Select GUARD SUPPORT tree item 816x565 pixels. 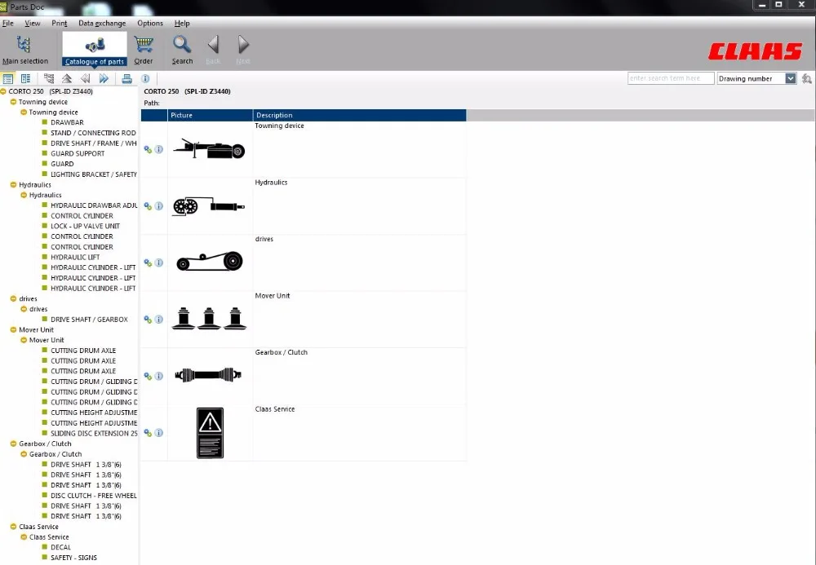78,153
